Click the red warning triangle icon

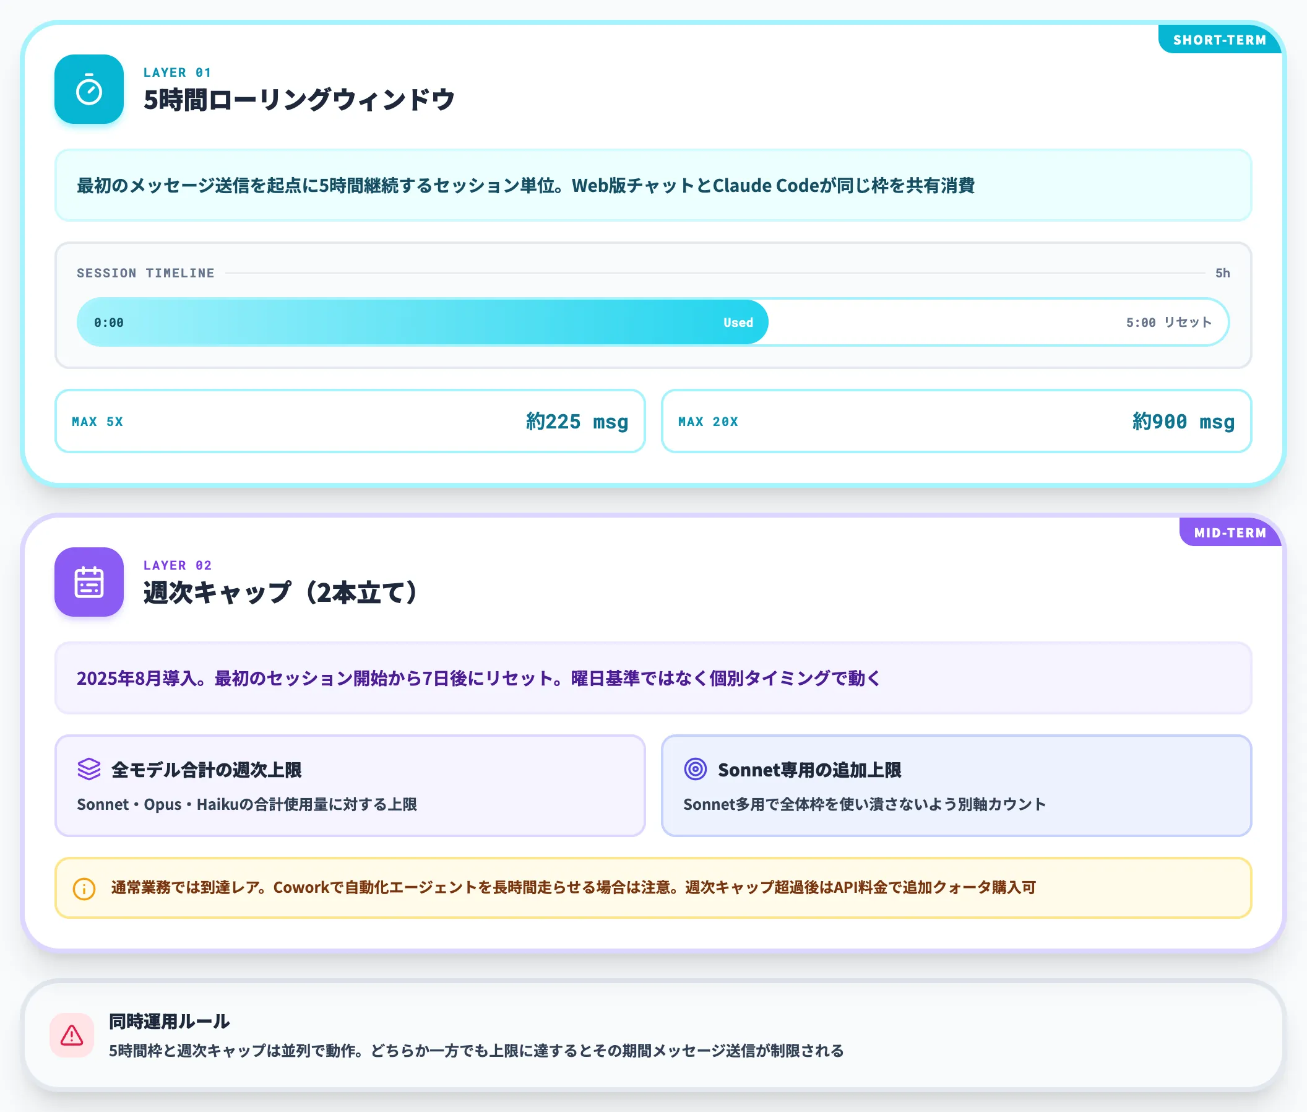click(72, 1035)
